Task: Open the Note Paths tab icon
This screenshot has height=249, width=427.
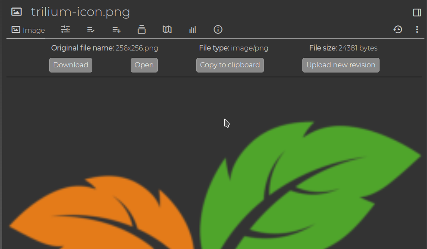Action: click(141, 29)
